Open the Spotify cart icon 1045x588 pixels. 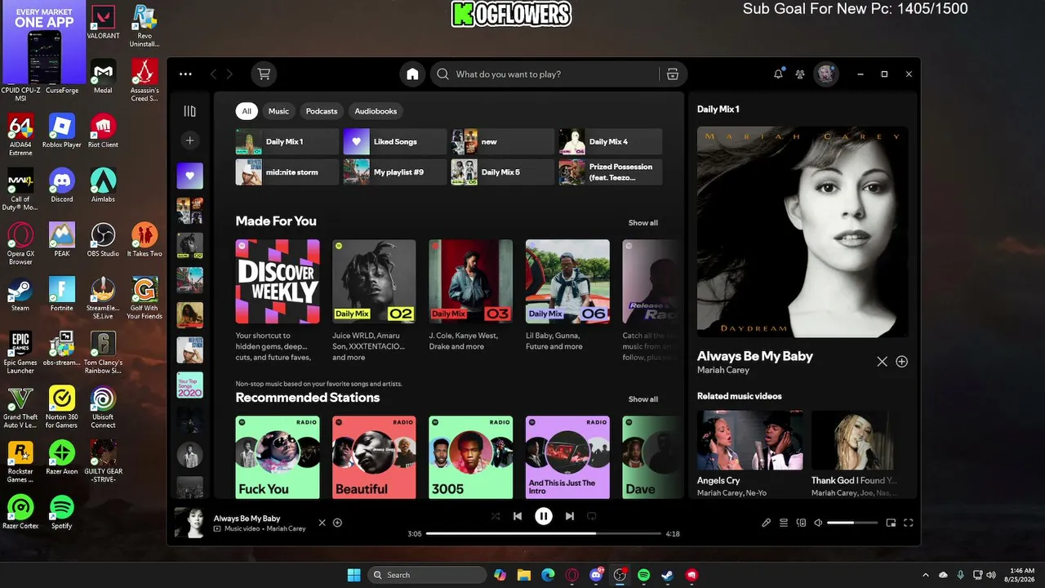click(x=264, y=74)
